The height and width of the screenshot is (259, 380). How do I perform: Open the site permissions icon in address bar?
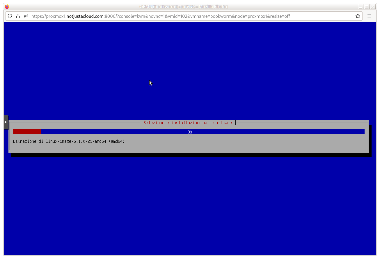26,16
